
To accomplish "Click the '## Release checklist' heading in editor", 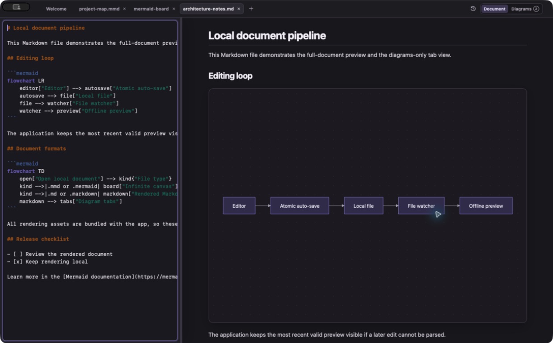I will point(38,239).
